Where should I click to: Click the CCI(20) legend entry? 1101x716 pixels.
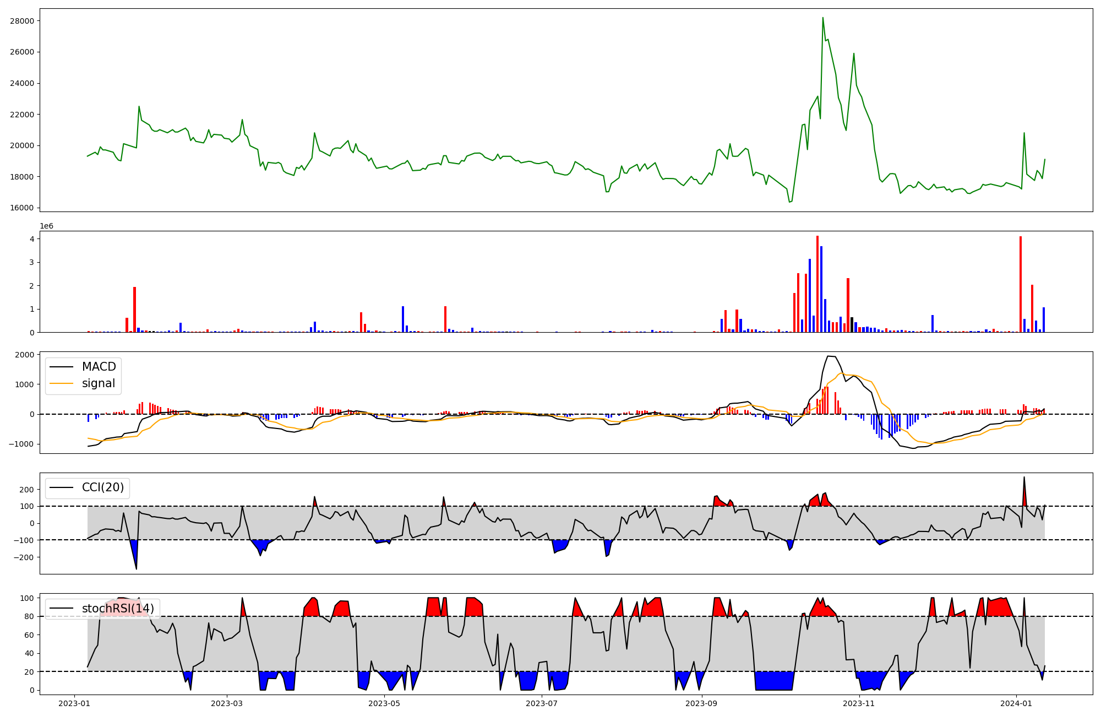[x=103, y=487]
